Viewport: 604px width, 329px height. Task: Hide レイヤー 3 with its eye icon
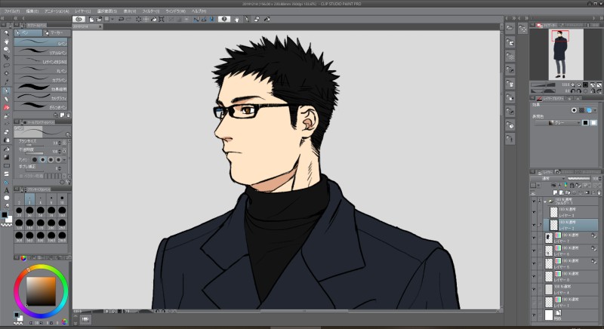(534, 212)
